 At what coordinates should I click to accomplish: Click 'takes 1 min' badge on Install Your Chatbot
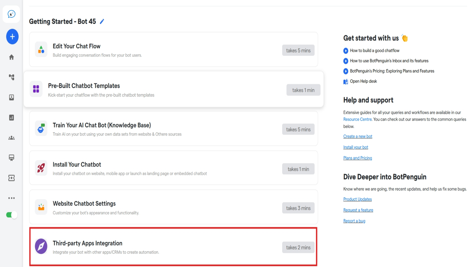[x=298, y=169]
